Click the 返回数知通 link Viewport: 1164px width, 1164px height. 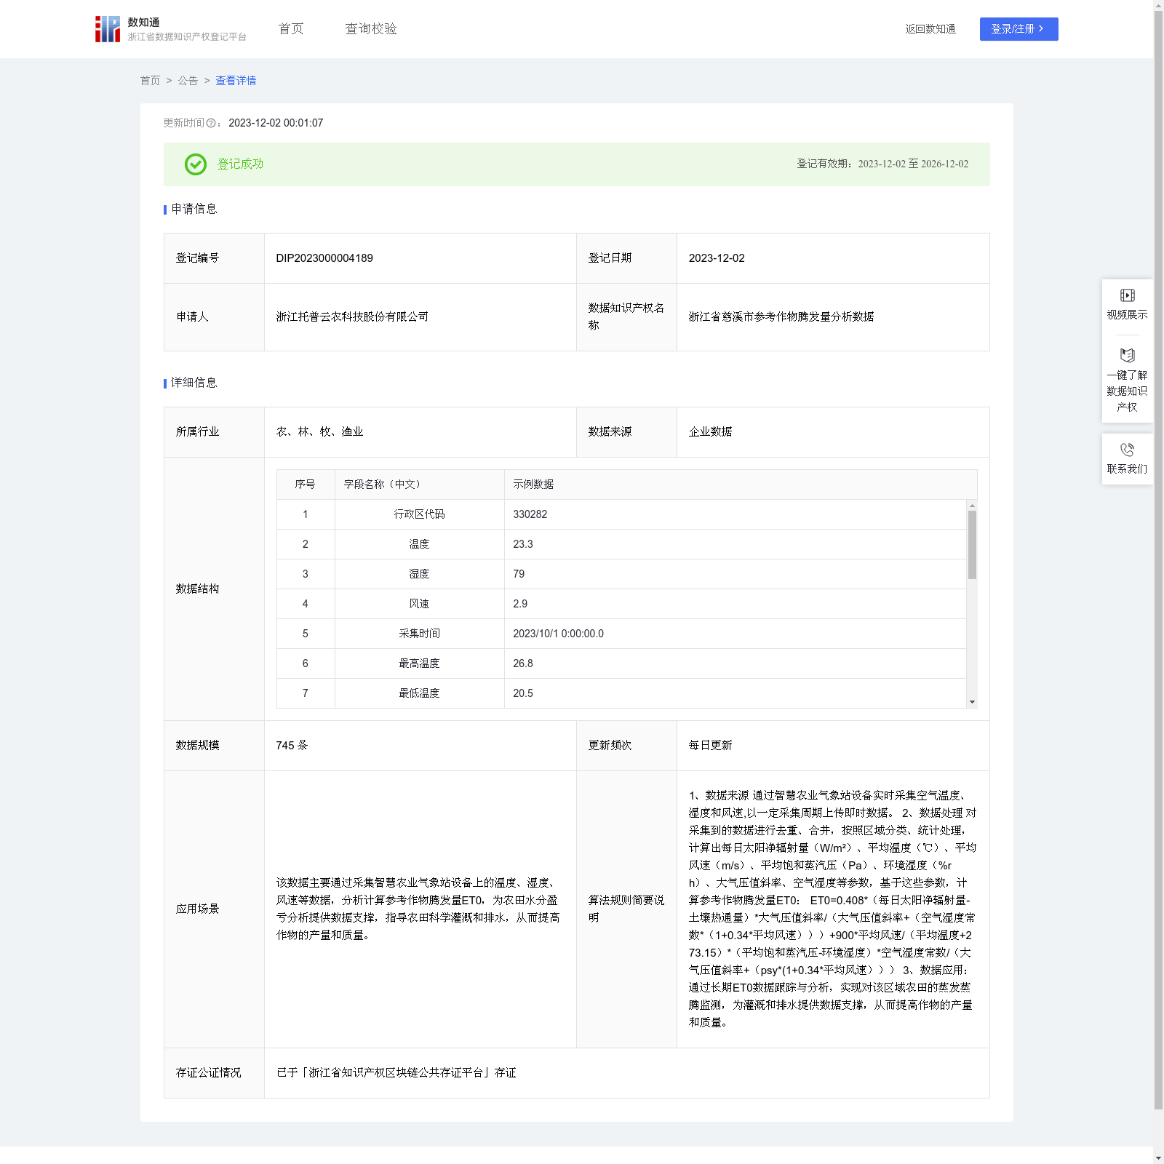930,29
